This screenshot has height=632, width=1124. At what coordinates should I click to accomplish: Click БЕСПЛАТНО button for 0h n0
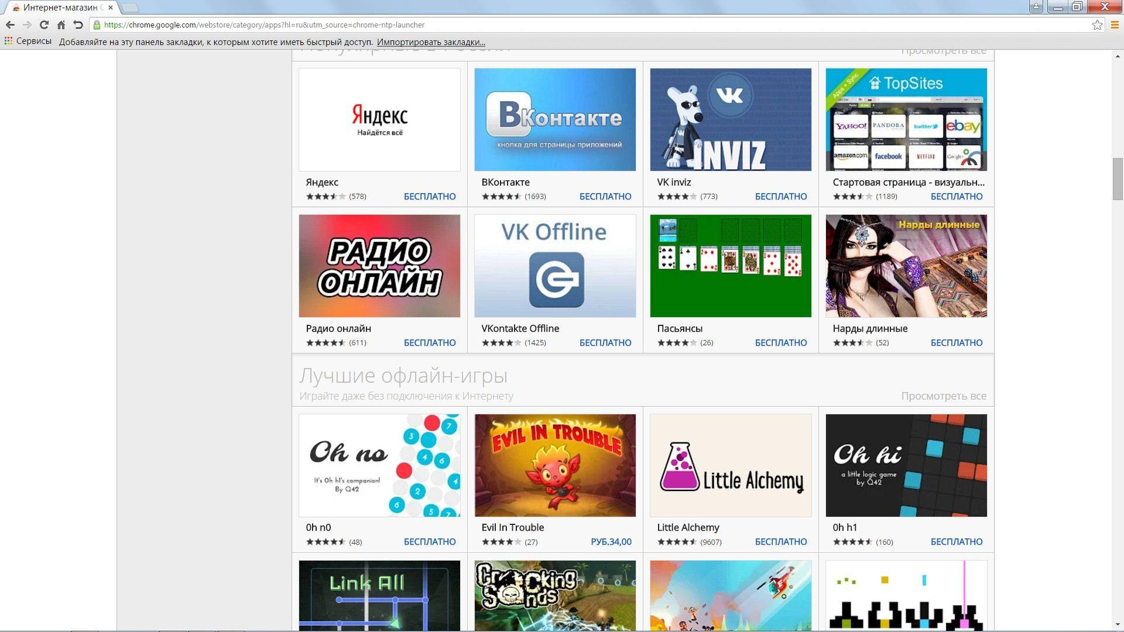[430, 542]
